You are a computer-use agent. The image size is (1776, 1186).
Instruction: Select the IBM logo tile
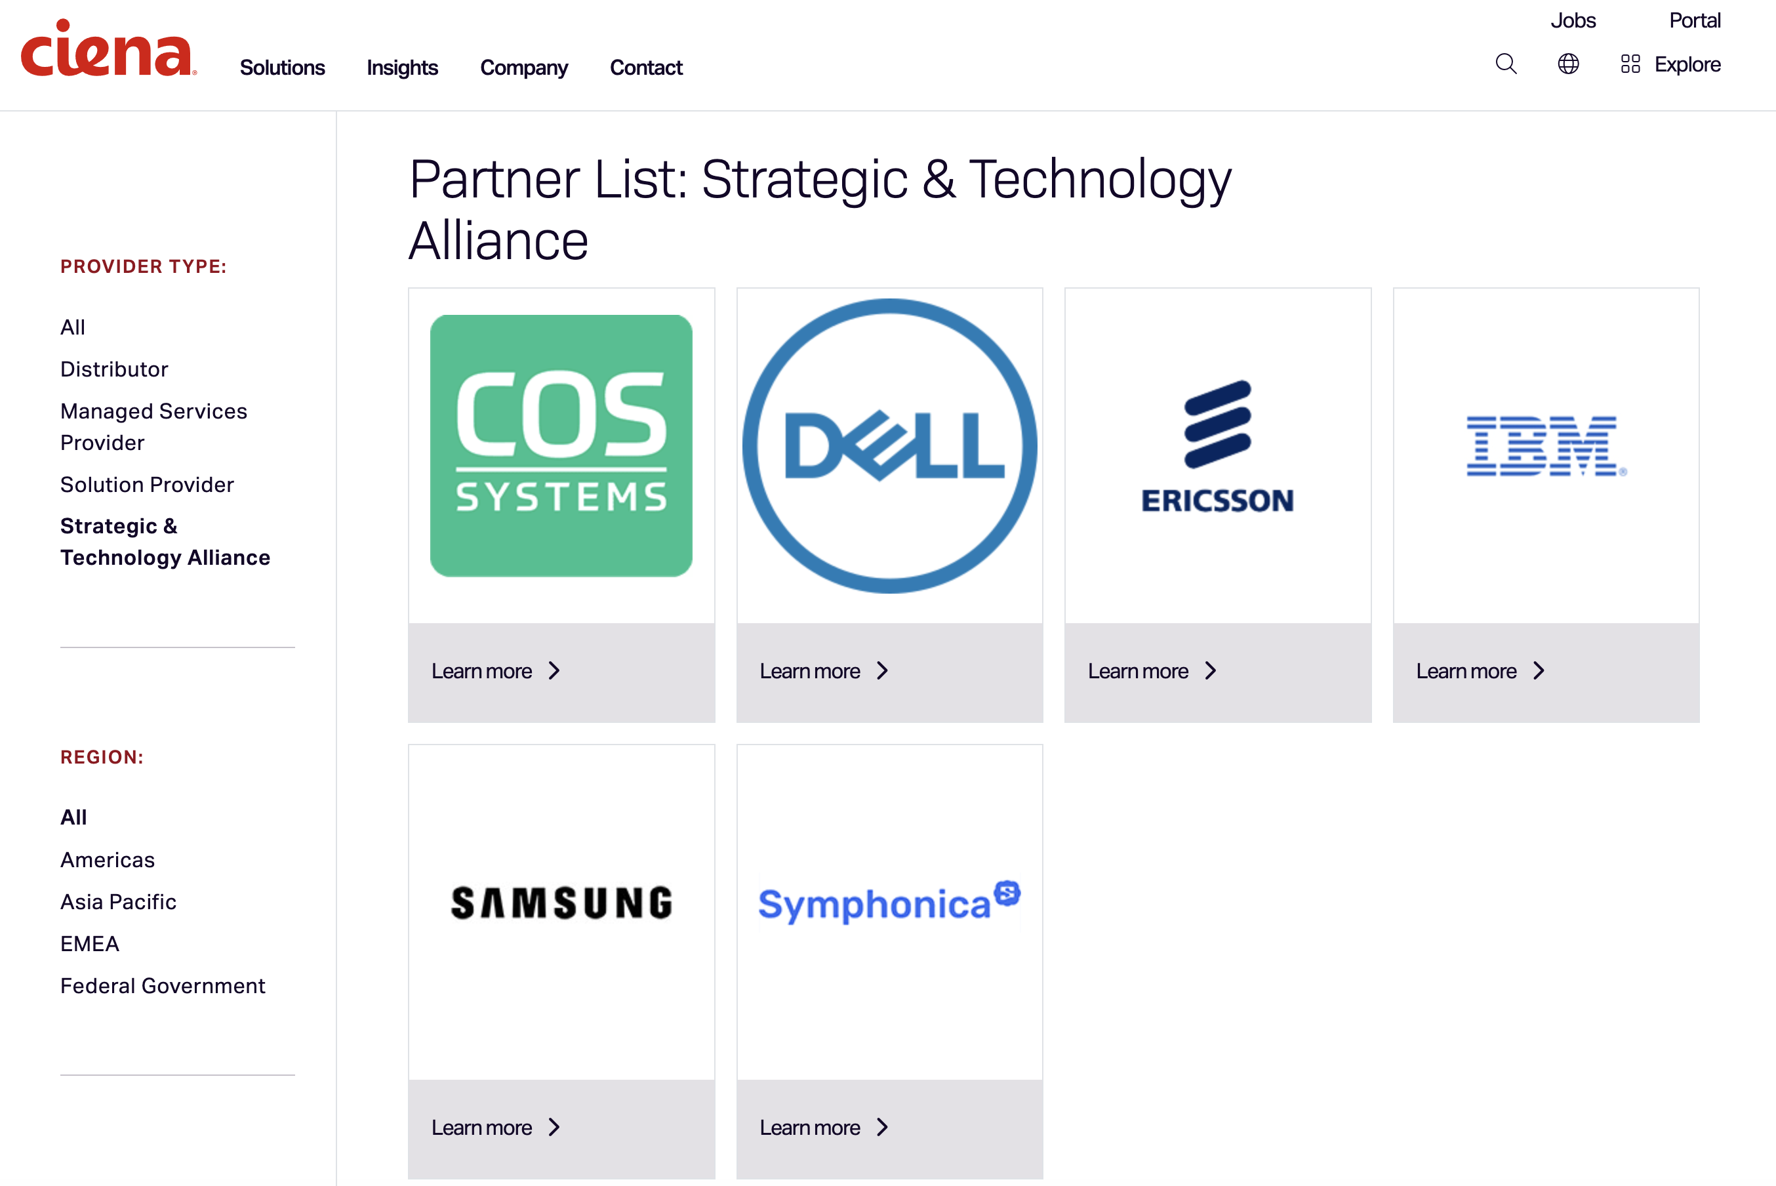(1546, 446)
